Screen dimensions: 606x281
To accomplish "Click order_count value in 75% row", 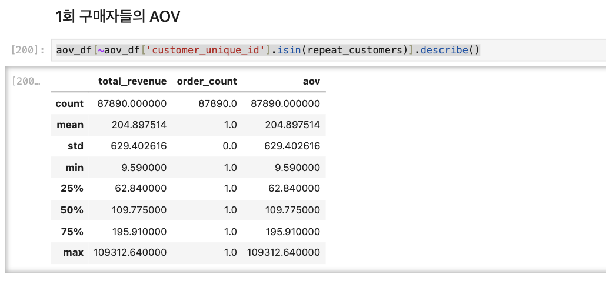I will pos(231,232).
